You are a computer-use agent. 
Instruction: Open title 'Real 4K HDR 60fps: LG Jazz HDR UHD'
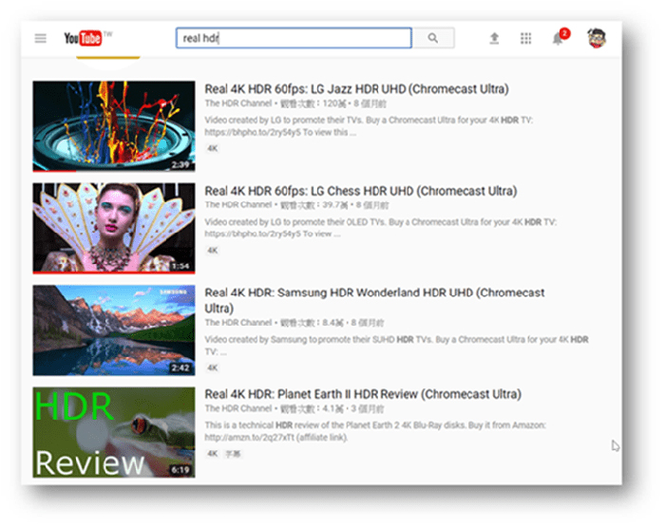pos(356,89)
